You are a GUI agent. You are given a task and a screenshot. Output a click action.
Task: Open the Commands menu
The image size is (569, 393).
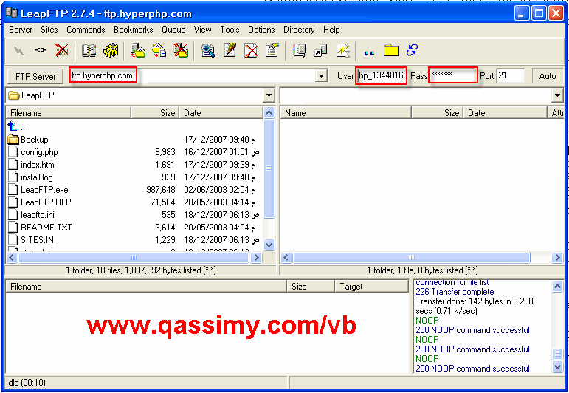[86, 30]
